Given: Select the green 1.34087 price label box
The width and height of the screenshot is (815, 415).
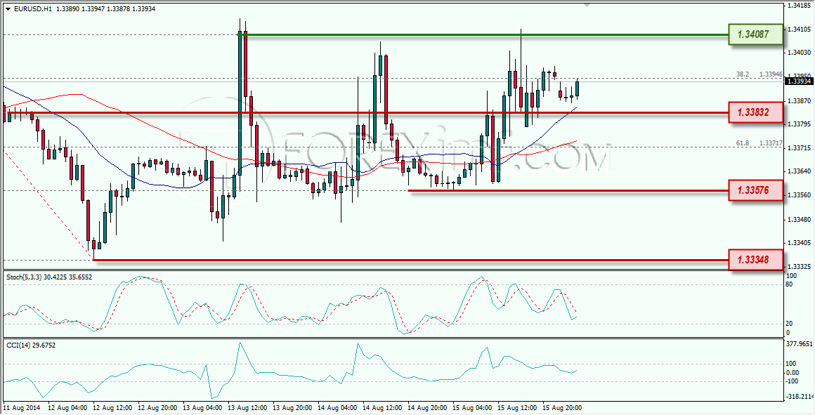Looking at the screenshot, I should click(x=756, y=35).
